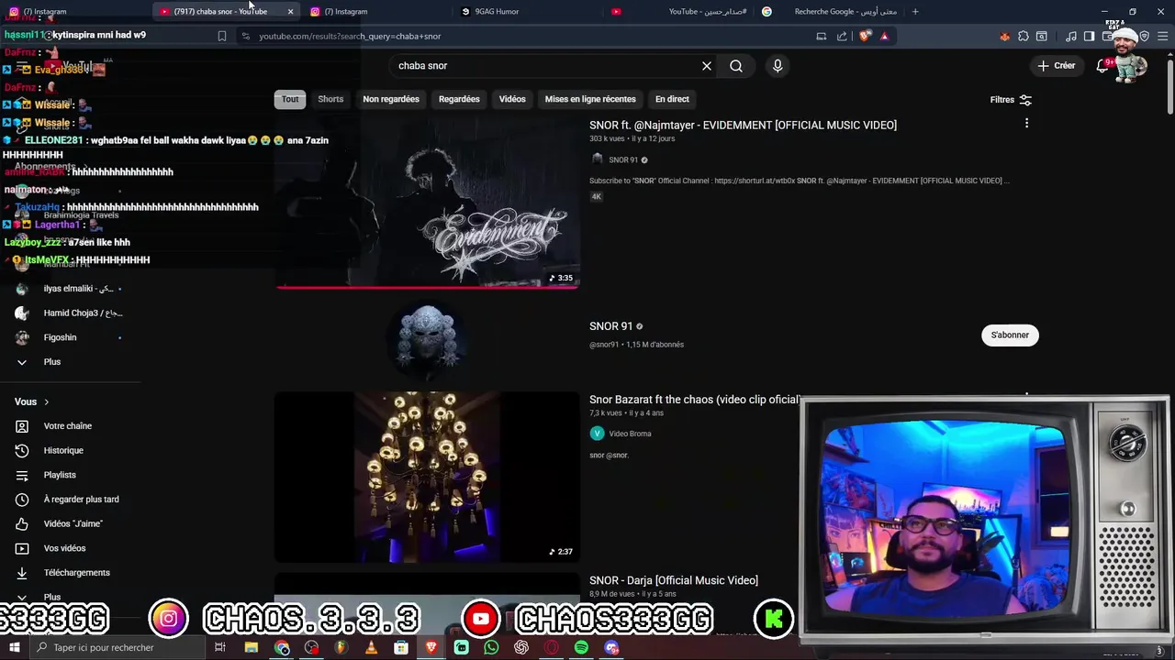Open ChatGPT app from the taskbar
The width and height of the screenshot is (1175, 660).
(x=521, y=647)
